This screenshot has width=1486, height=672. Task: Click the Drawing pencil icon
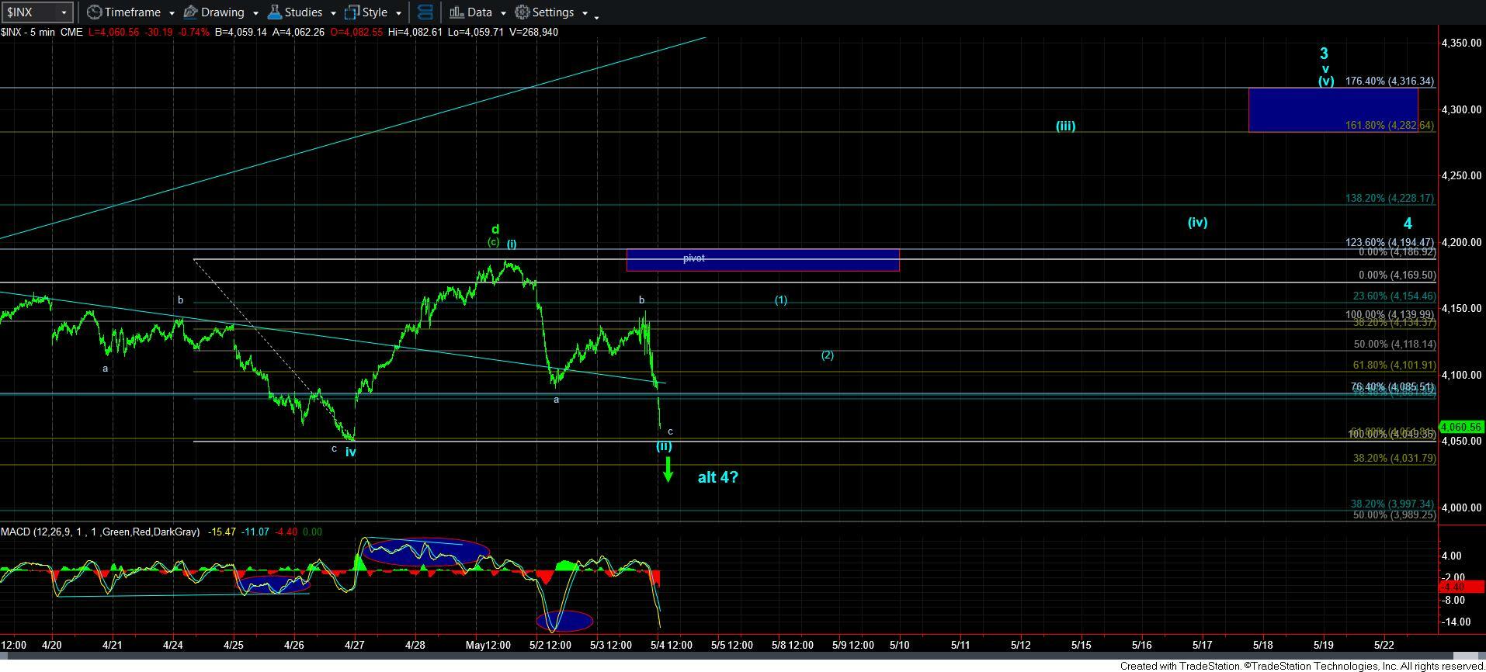pos(190,12)
